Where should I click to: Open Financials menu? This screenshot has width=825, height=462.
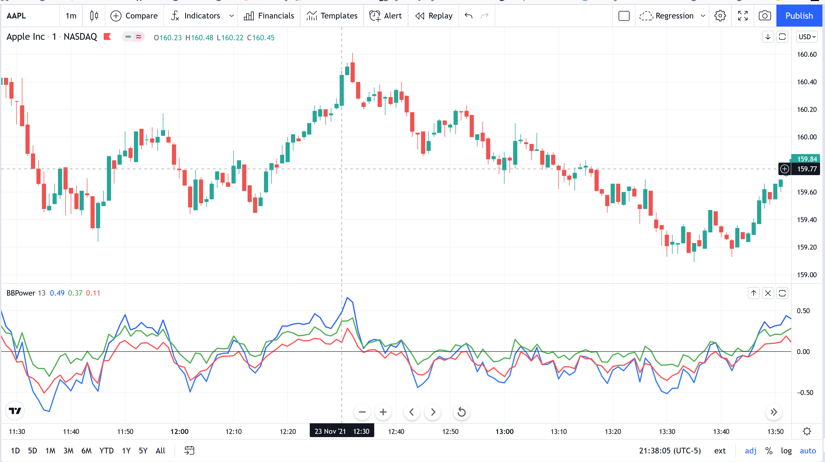click(x=269, y=16)
